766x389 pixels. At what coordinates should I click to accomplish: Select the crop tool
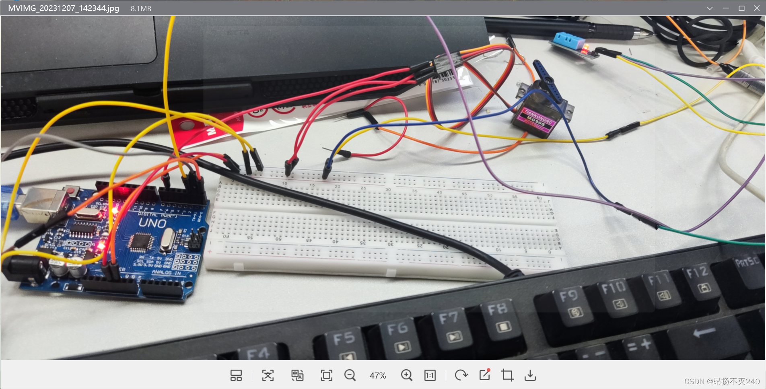tap(507, 375)
